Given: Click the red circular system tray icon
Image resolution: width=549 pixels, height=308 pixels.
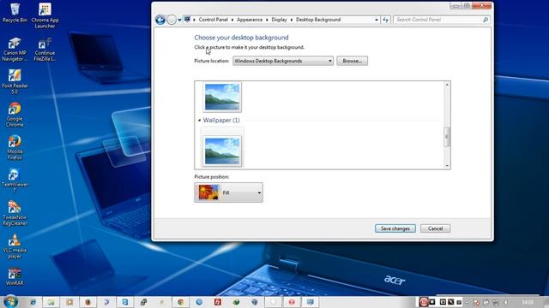Looking at the screenshot, I should (x=423, y=302).
